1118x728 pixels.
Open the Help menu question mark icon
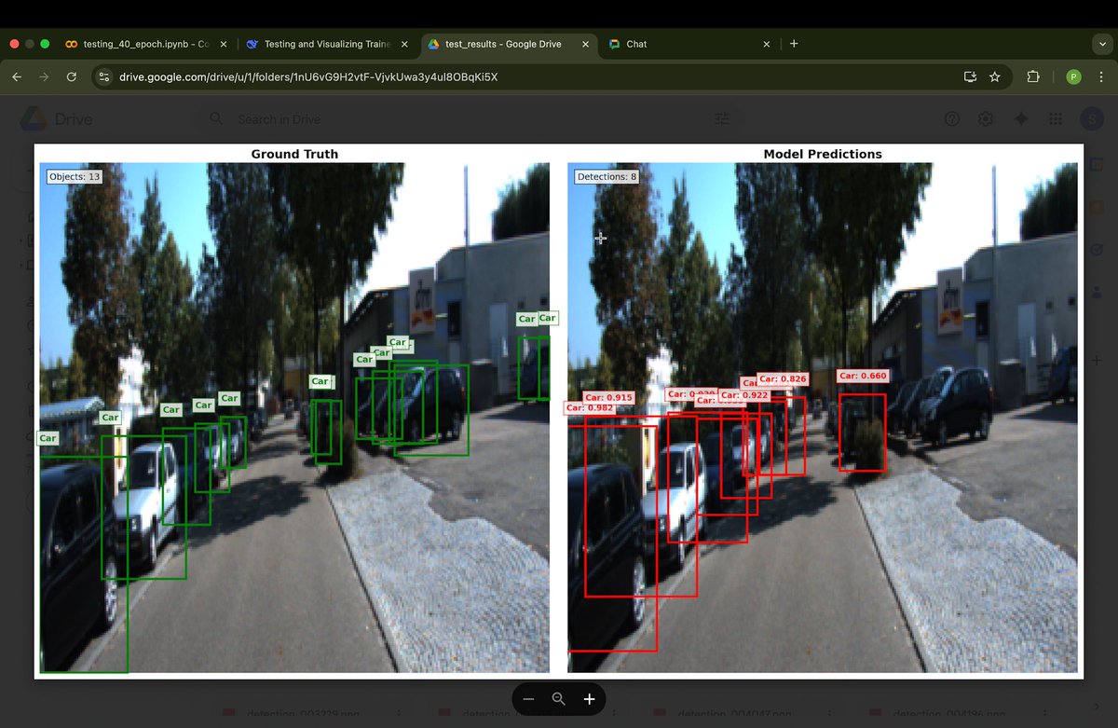[x=950, y=118]
